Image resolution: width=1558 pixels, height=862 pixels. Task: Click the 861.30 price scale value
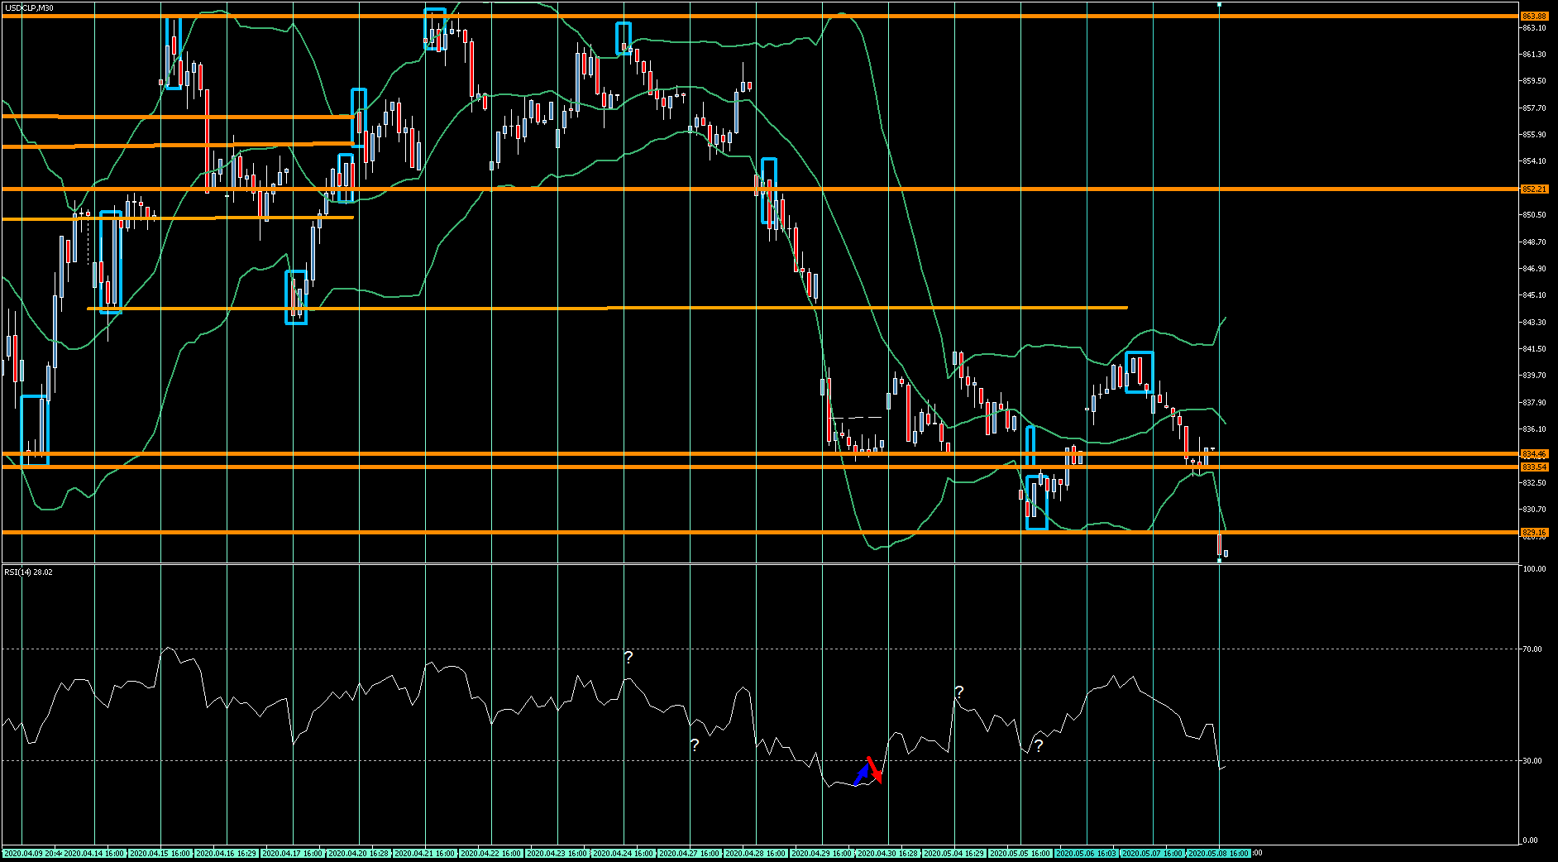coord(1534,54)
